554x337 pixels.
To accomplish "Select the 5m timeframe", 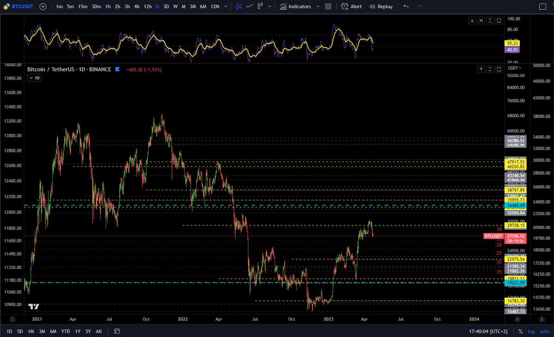I will (x=70, y=6).
